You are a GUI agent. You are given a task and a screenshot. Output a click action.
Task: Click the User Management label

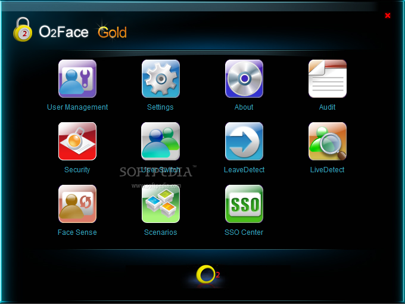(77, 107)
